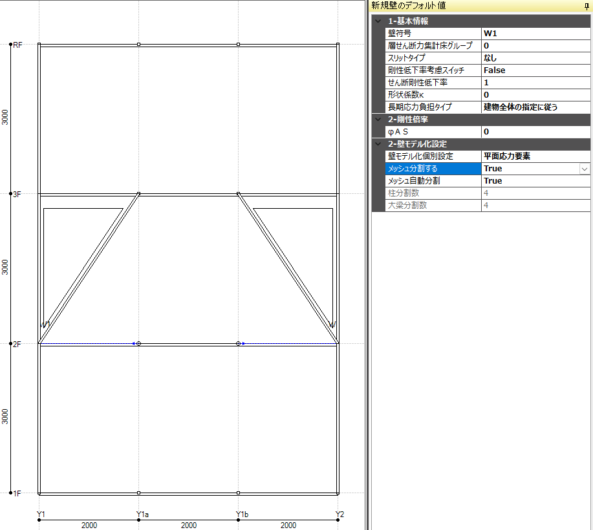Toggle the メッシュ自動分割 True value

(535, 181)
